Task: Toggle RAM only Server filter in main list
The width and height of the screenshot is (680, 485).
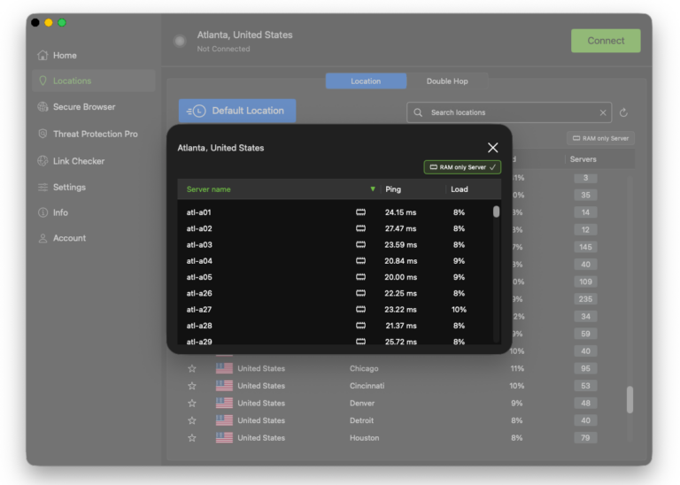Action: pos(600,138)
